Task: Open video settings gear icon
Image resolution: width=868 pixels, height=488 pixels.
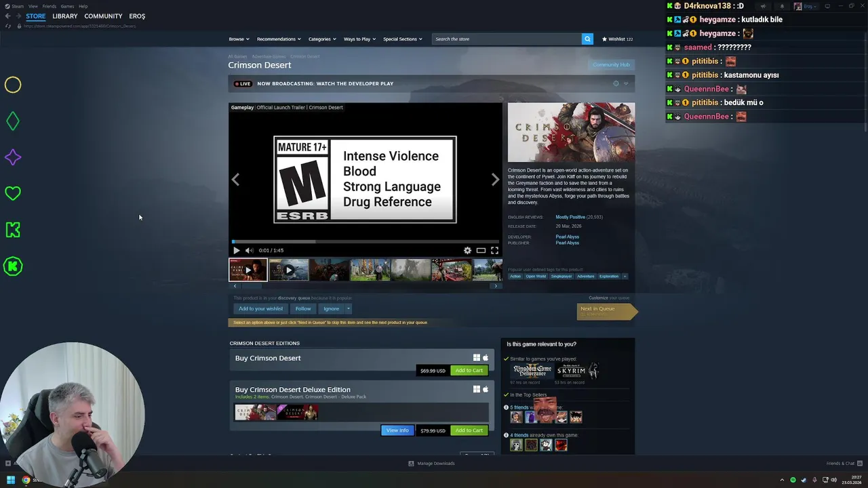Action: [x=467, y=250]
